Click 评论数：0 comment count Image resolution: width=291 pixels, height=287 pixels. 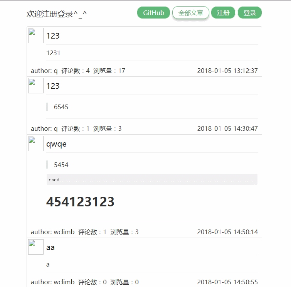(93, 282)
